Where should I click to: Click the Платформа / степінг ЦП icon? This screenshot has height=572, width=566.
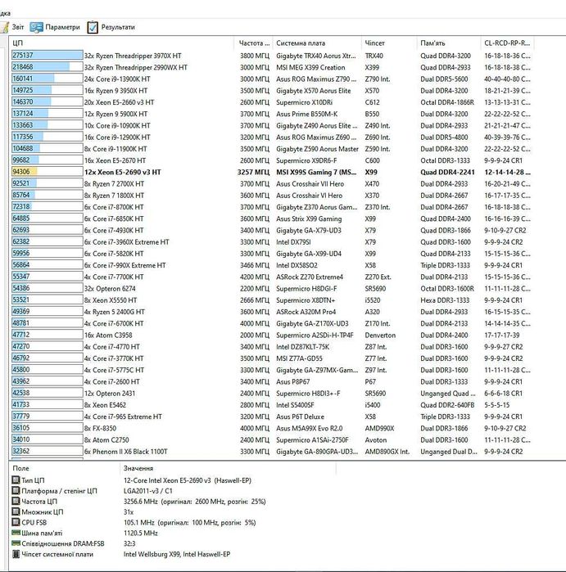[x=16, y=491]
